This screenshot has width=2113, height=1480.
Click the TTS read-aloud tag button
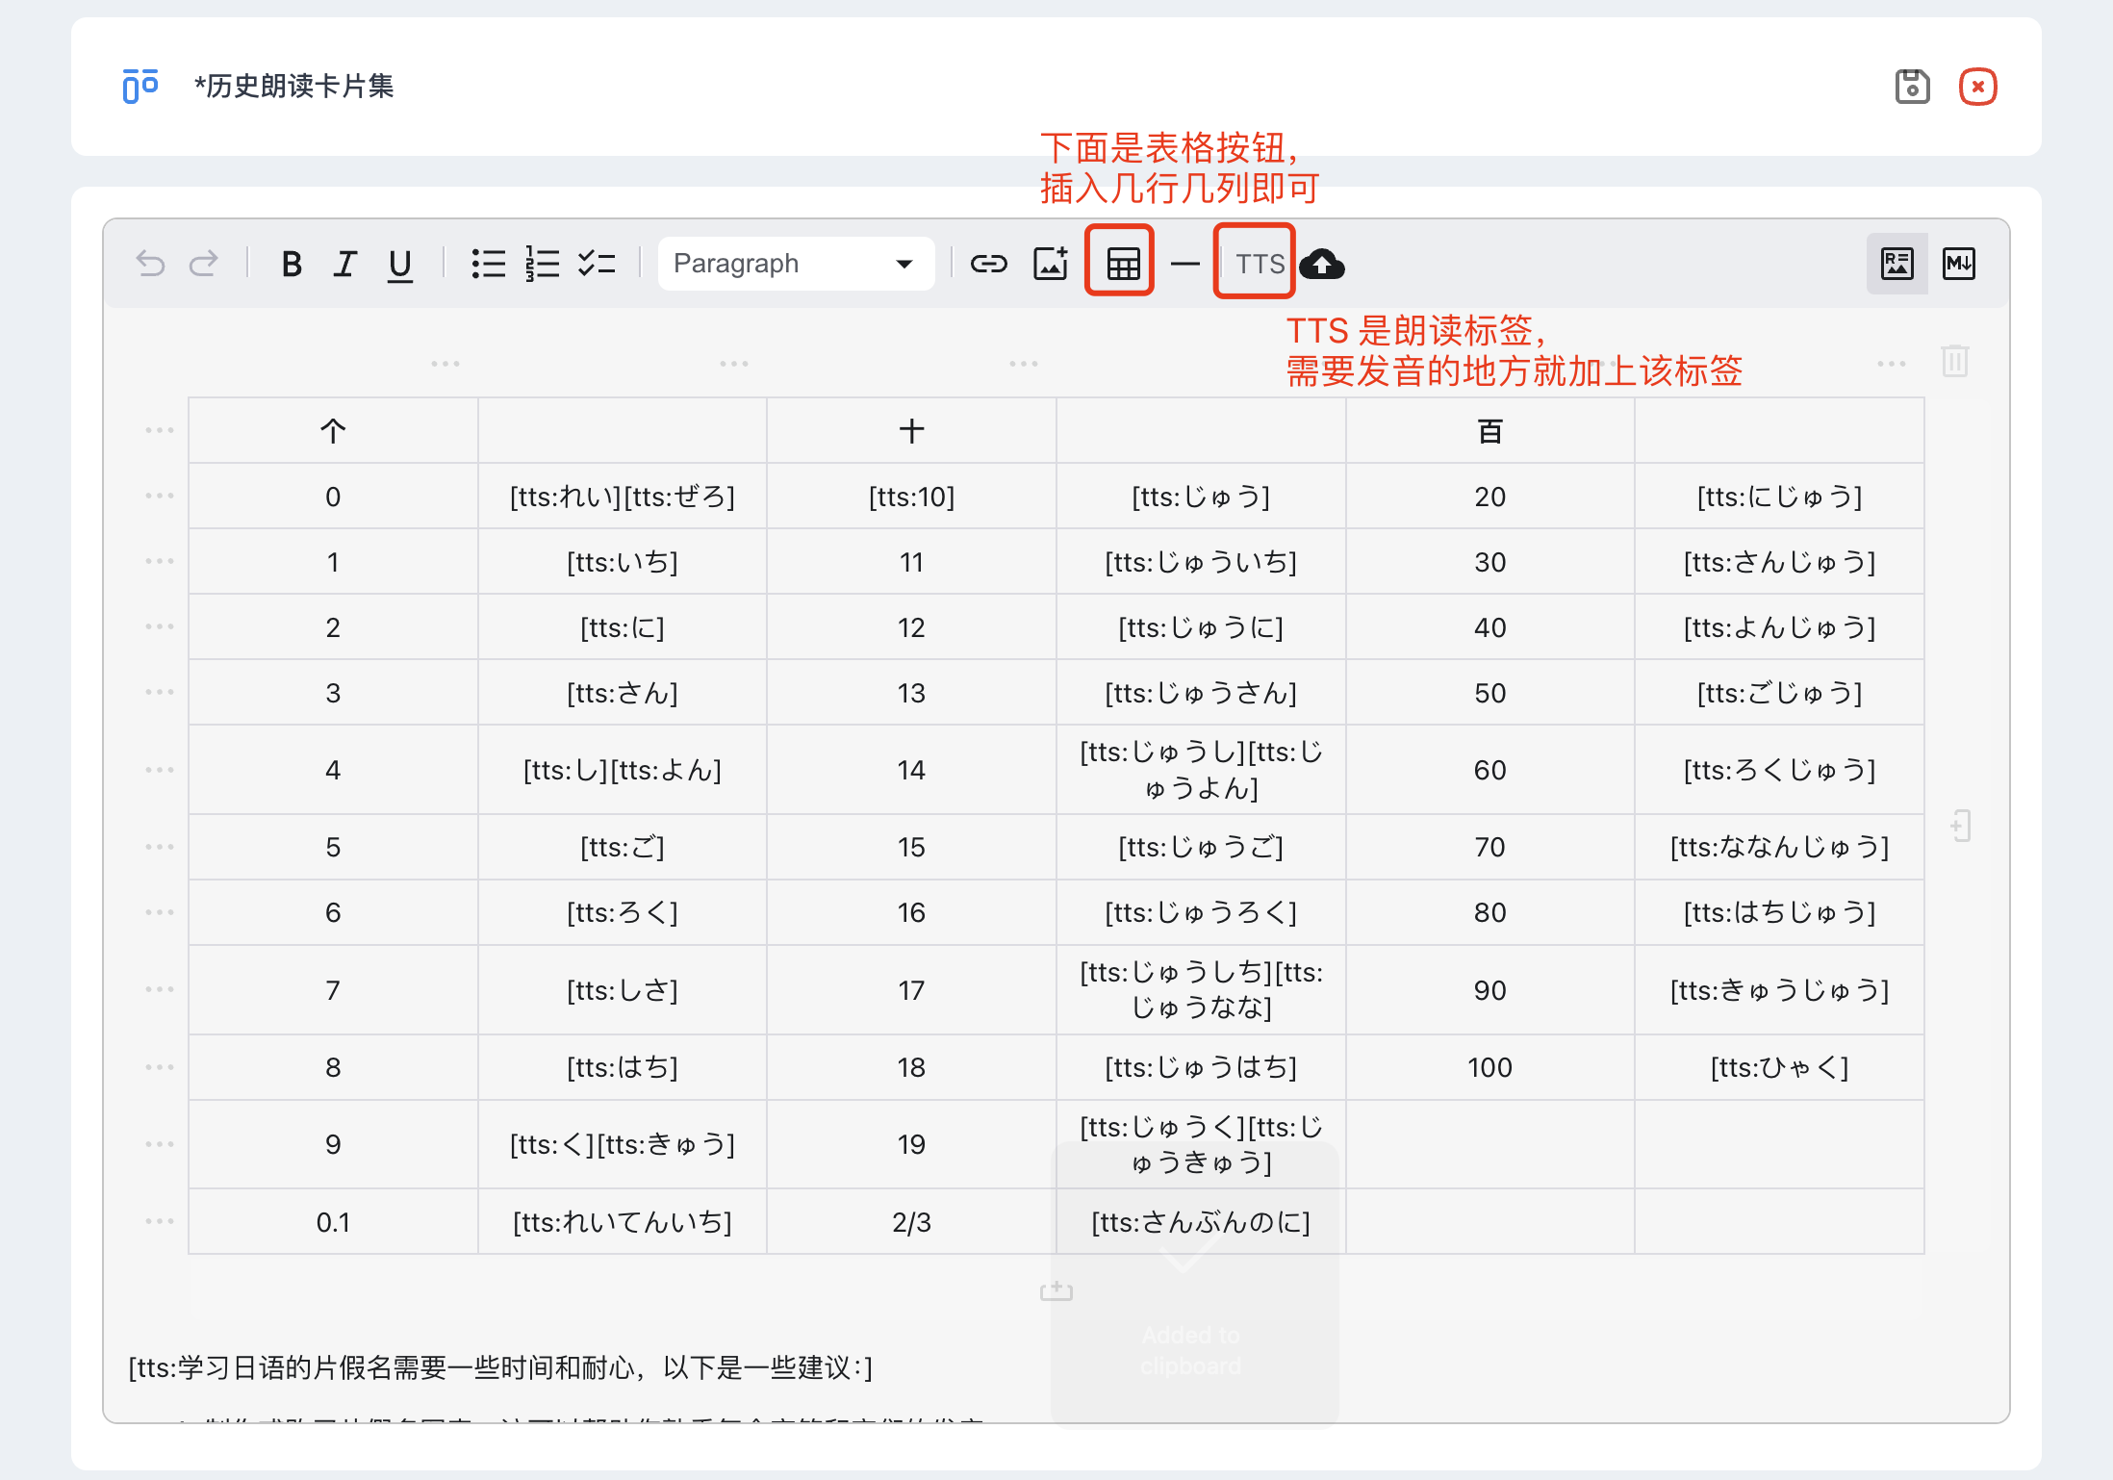[x=1260, y=264]
